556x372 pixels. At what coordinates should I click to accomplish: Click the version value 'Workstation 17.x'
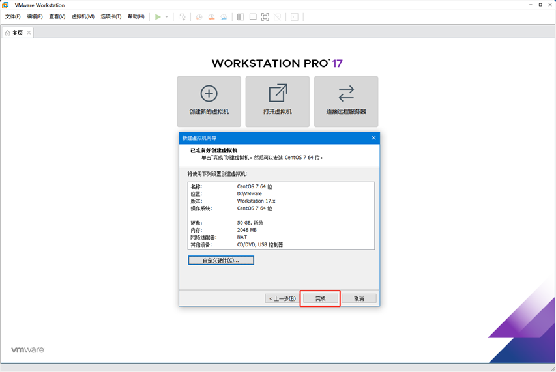[256, 201]
